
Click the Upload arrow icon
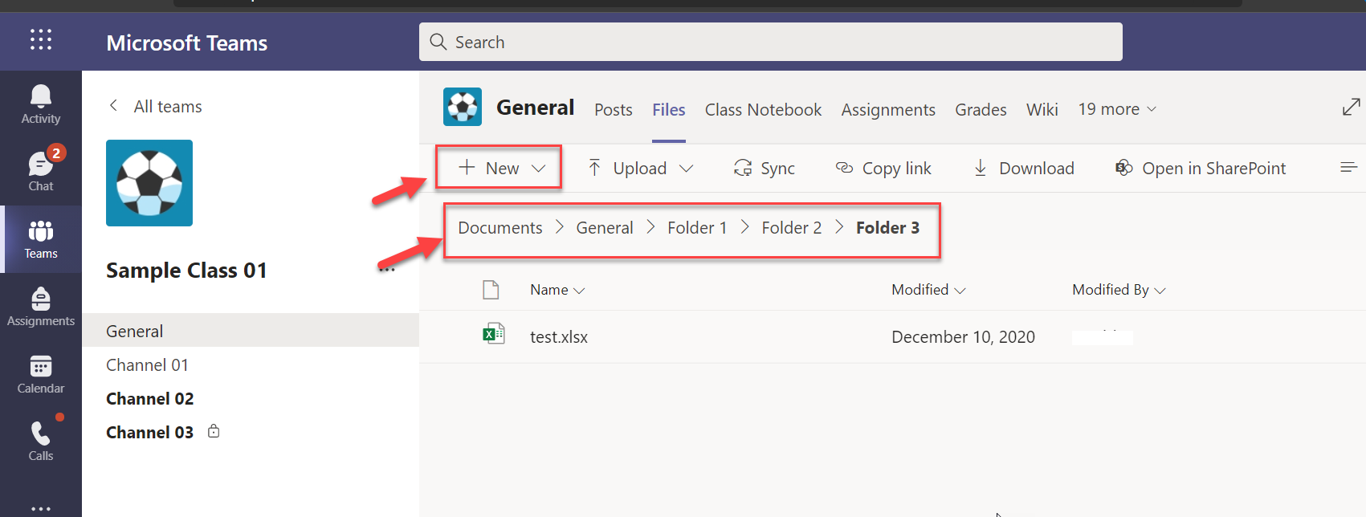point(594,168)
